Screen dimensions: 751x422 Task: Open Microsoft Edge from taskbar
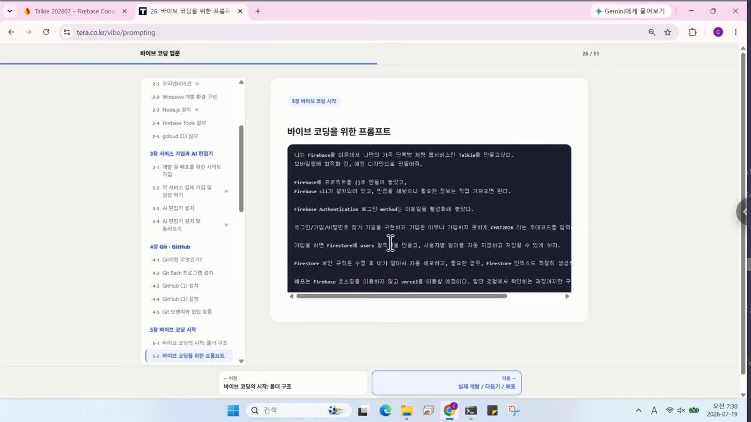385,411
